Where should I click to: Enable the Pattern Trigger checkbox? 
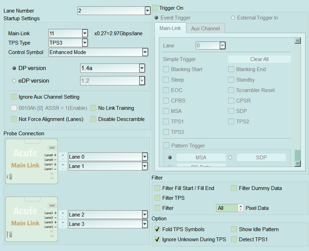(166, 145)
